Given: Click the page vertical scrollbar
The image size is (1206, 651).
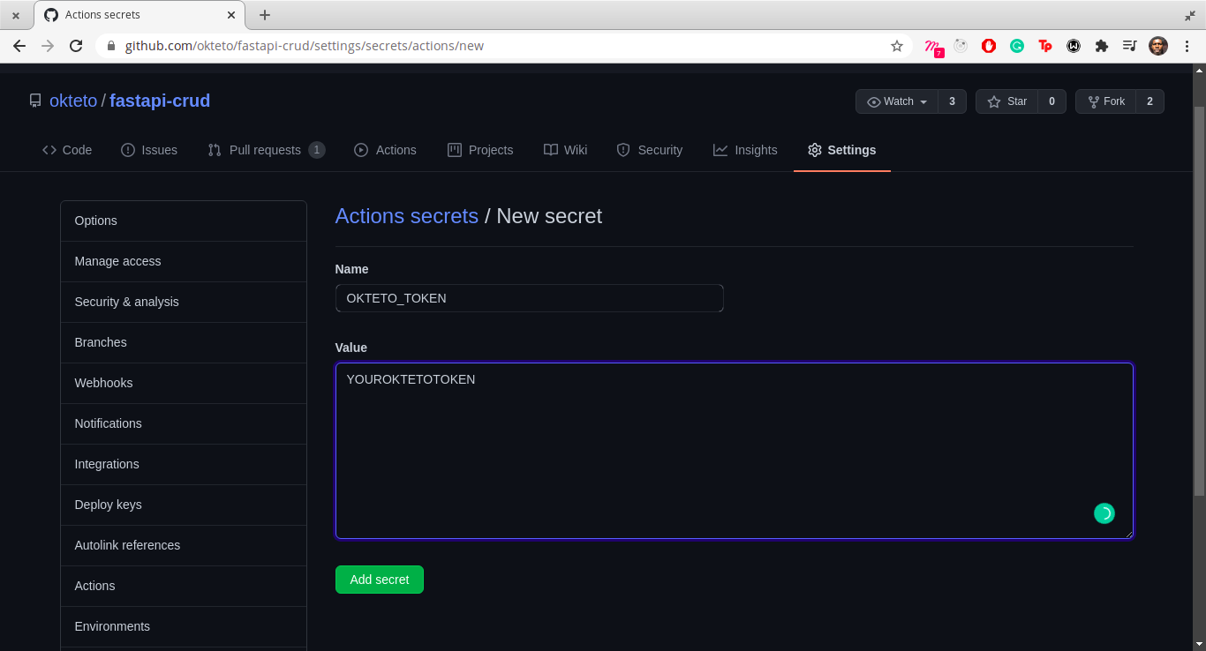Looking at the screenshot, I should [1199, 300].
